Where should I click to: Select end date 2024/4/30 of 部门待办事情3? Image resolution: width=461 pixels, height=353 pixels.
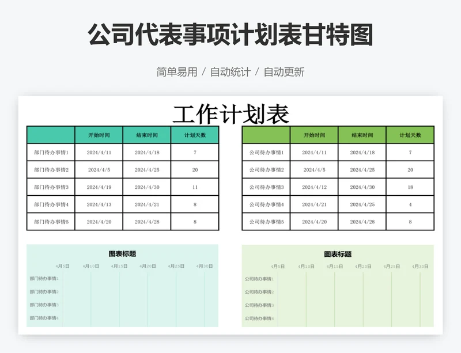[147, 187]
